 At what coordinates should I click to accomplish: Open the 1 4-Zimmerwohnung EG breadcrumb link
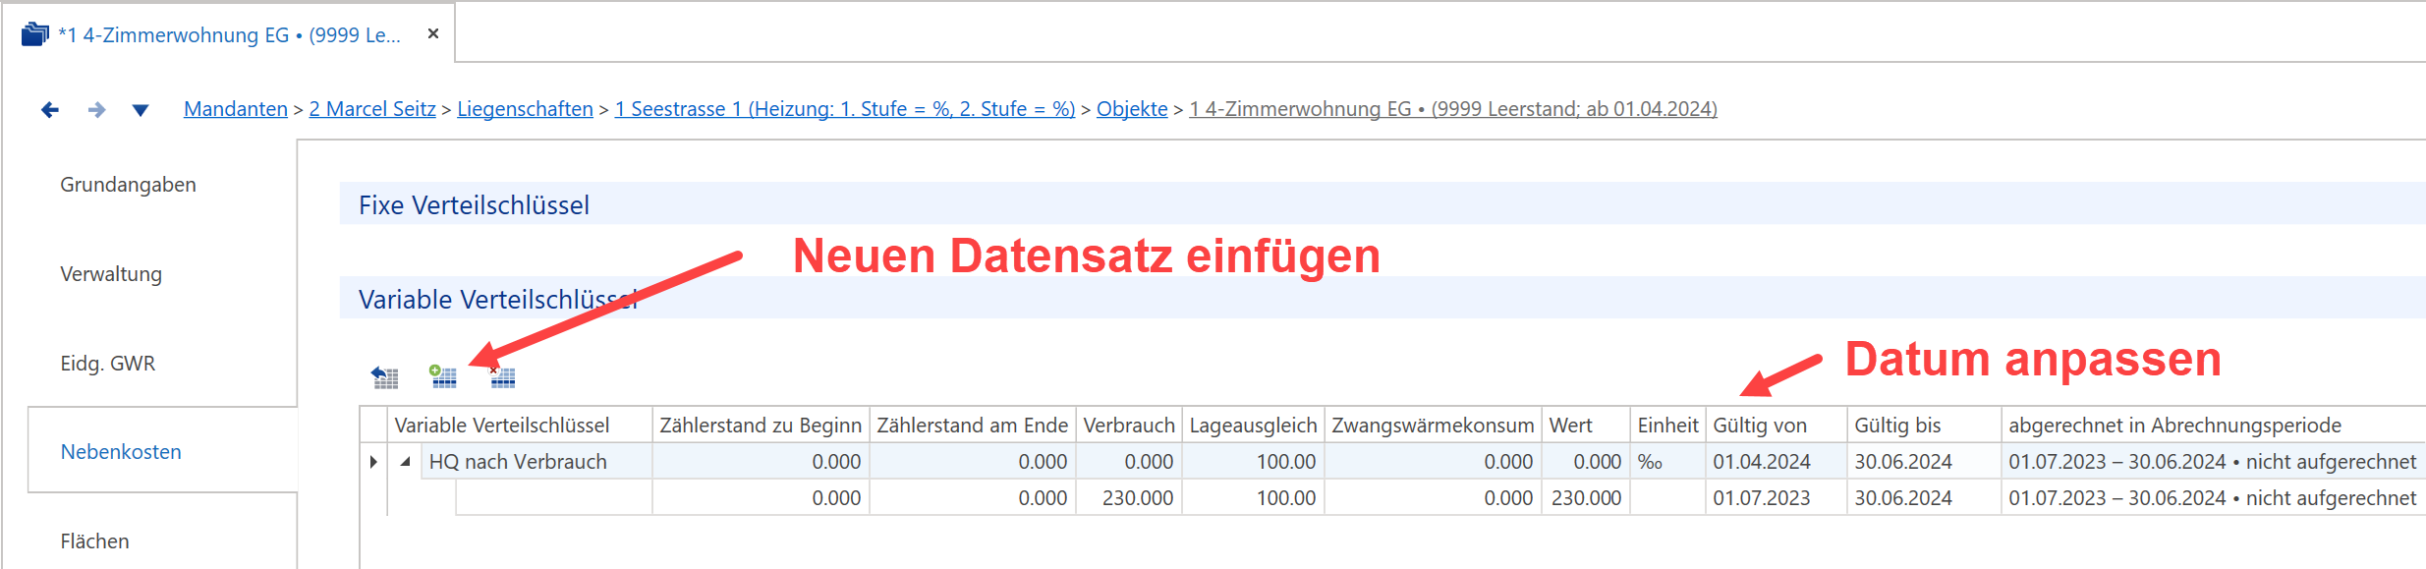click(x=1453, y=109)
